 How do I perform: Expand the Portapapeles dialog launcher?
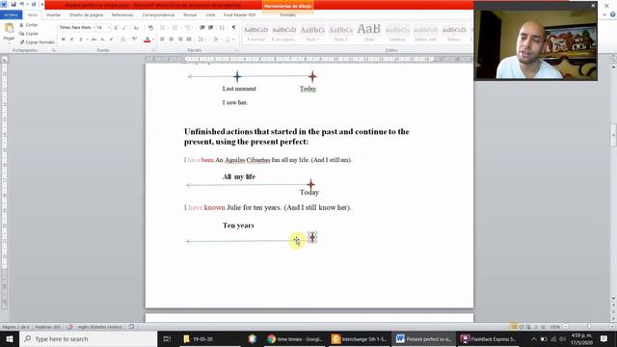point(54,50)
